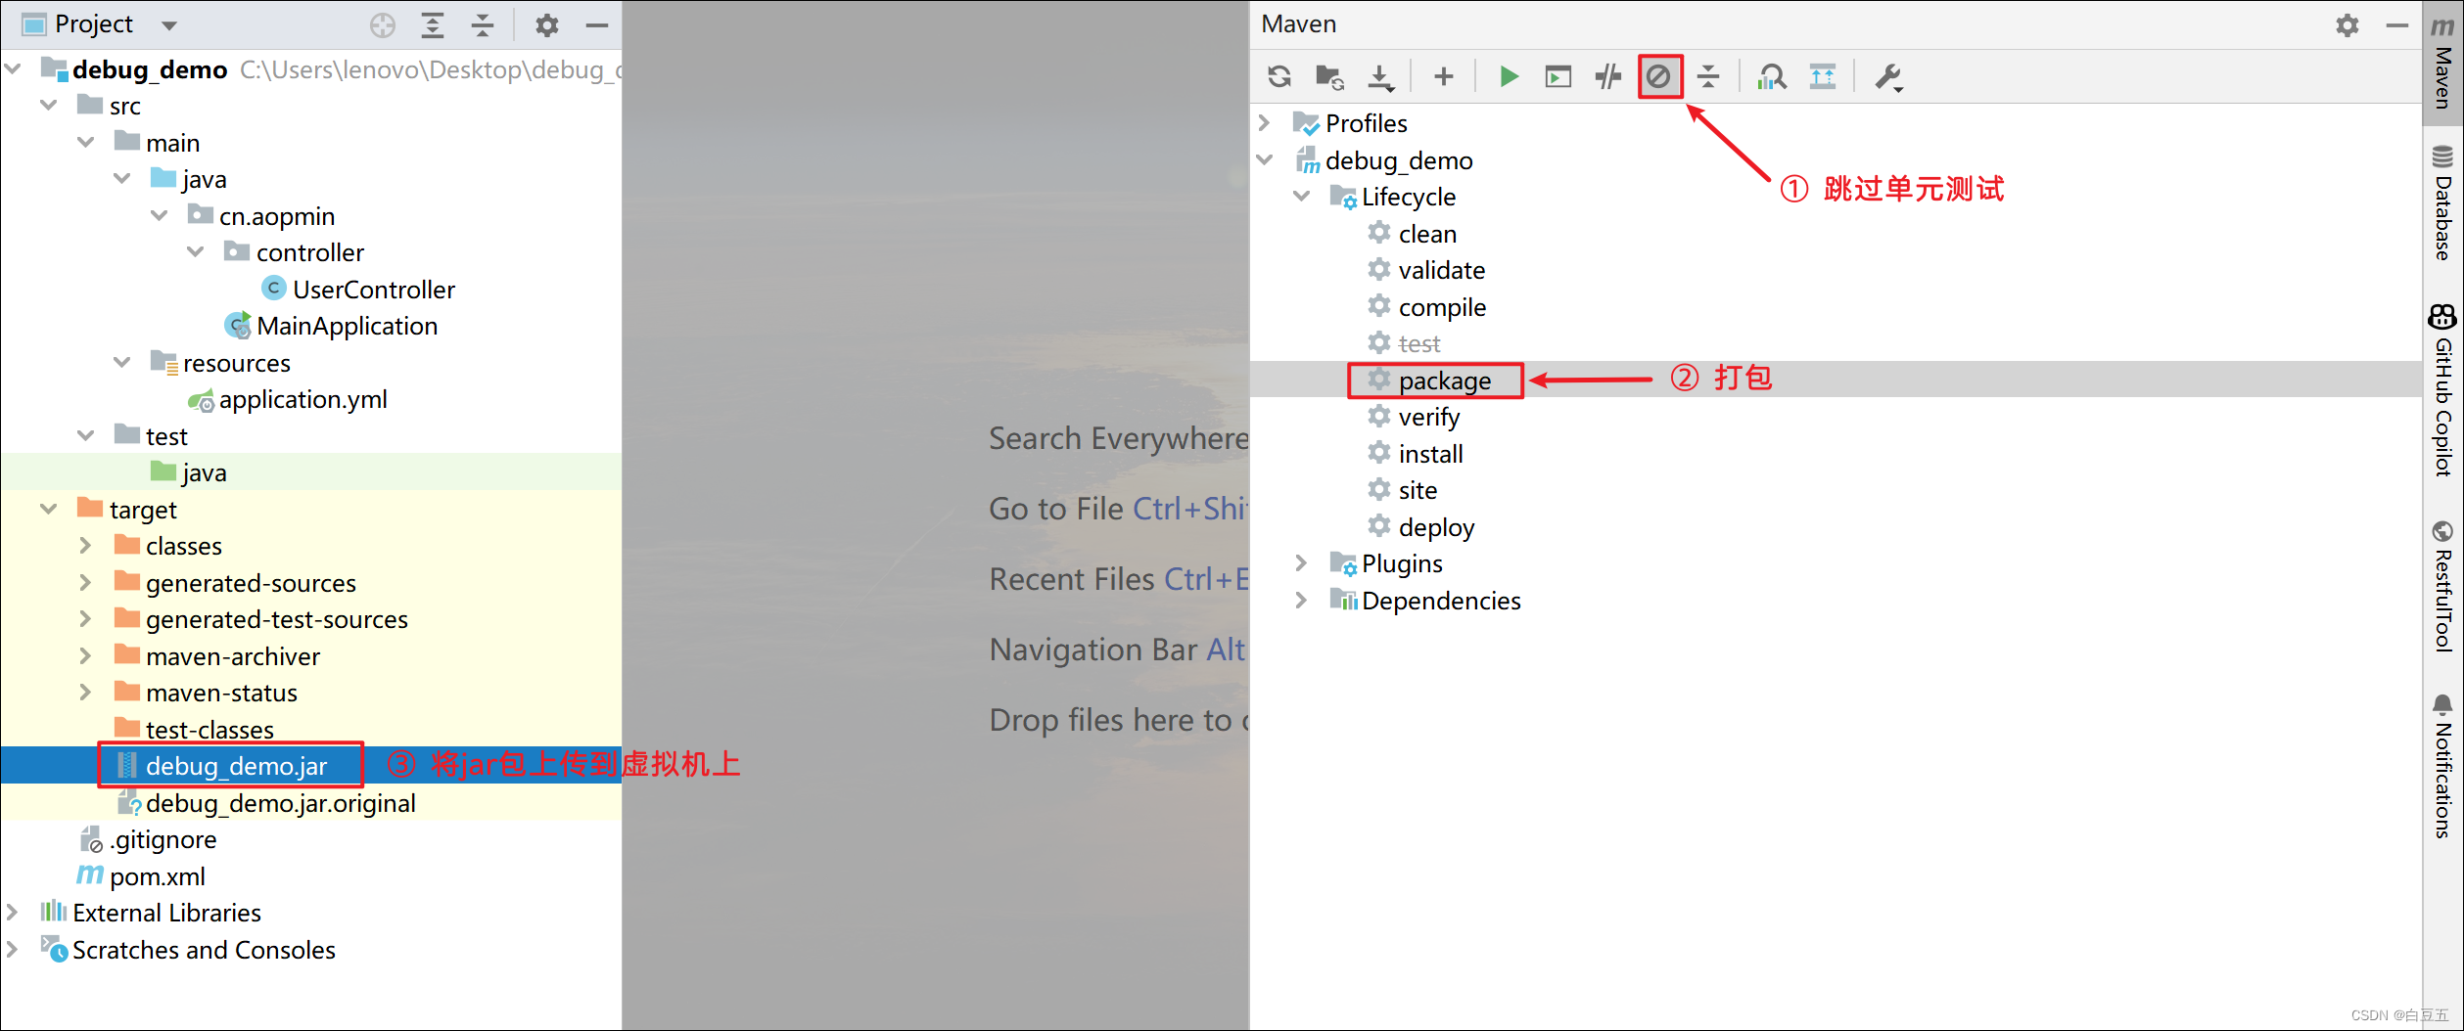The height and width of the screenshot is (1031, 2464).
Task: Expand External Libraries node
Action: click(12, 912)
